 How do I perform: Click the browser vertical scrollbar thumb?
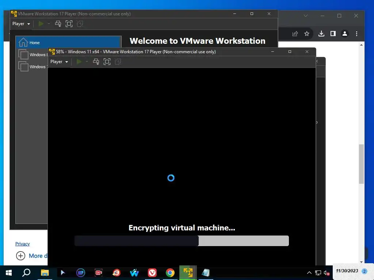361,164
